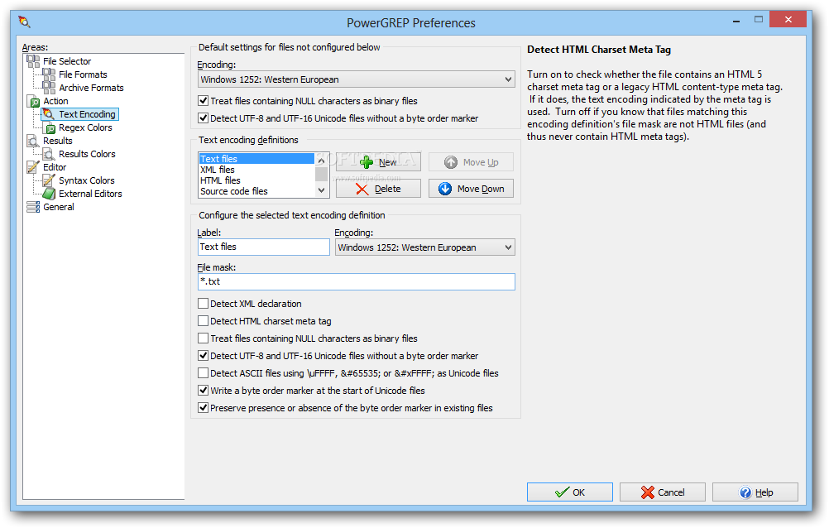Toggle definition's Detect UTF-8 and UTF-16 checkbox
Image resolution: width=829 pixels, height=528 pixels.
[203, 356]
